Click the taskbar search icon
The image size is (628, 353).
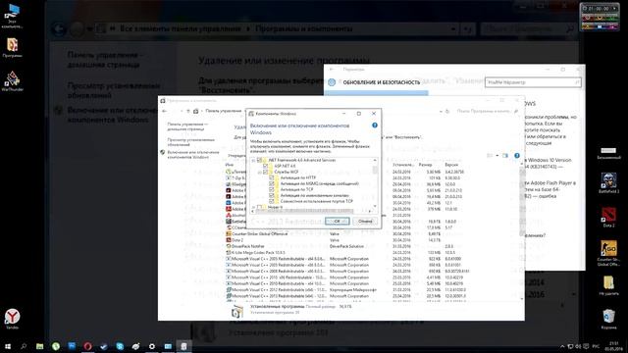click(x=24, y=346)
